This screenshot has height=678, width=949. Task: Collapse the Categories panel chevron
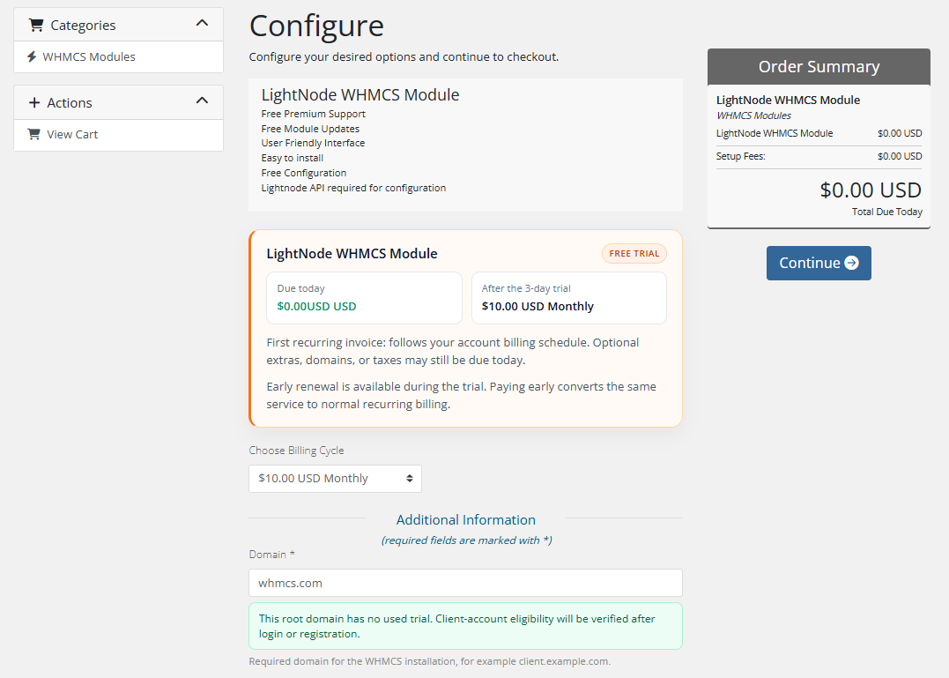[x=202, y=23]
